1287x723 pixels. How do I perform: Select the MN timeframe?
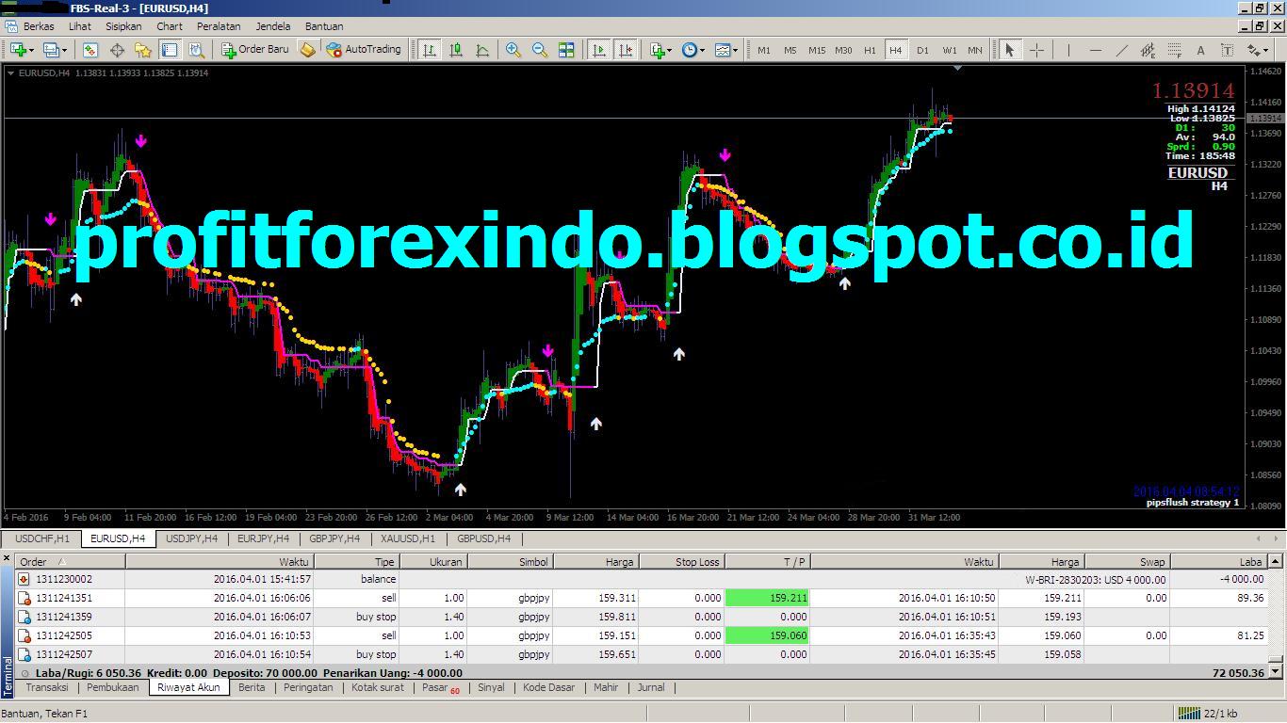click(975, 50)
